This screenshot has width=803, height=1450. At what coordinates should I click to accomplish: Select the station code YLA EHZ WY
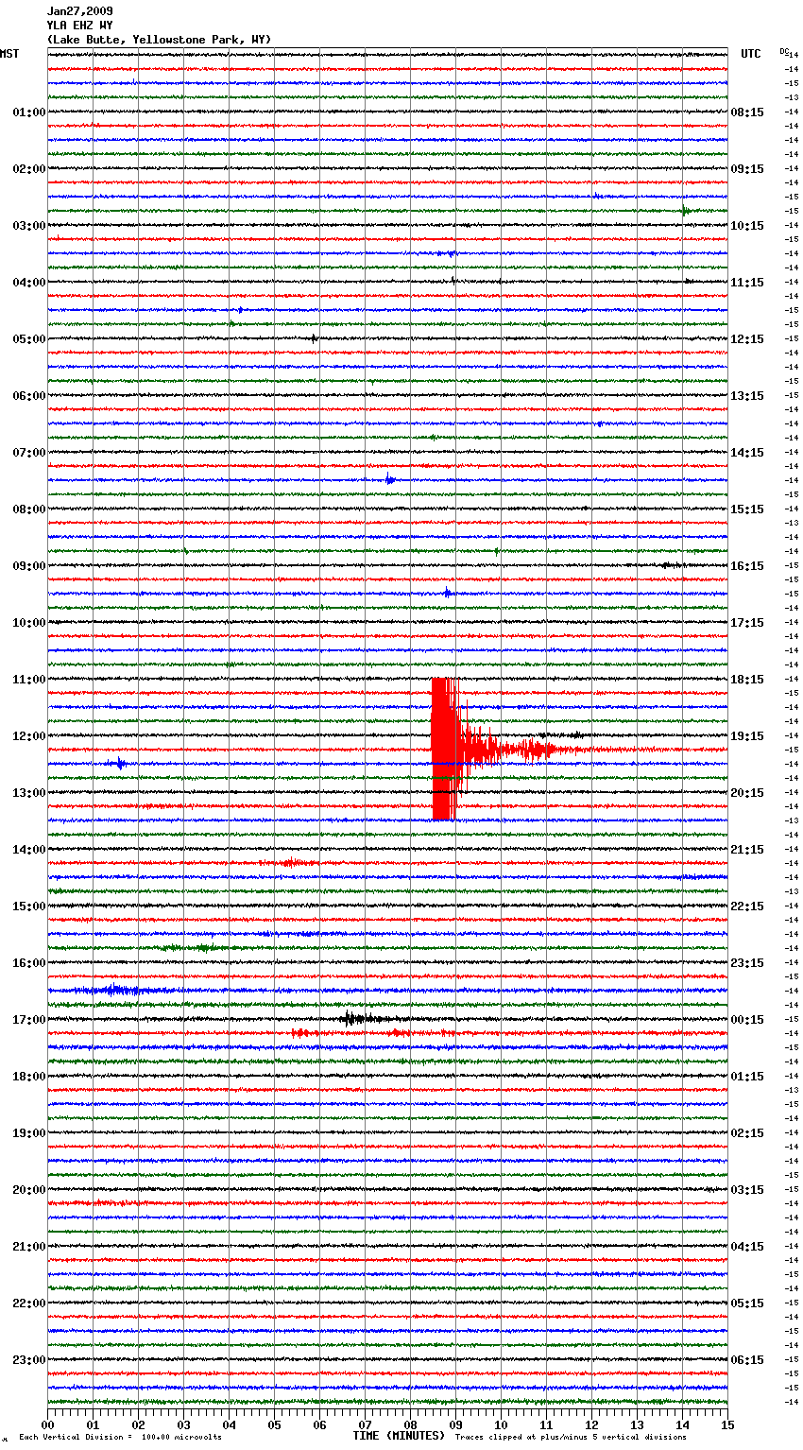[x=79, y=26]
